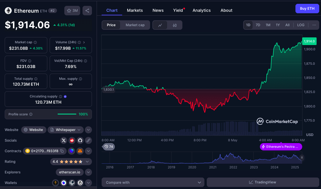
Task: Add Ethereum to watchlist with star button
Action: 72,11
